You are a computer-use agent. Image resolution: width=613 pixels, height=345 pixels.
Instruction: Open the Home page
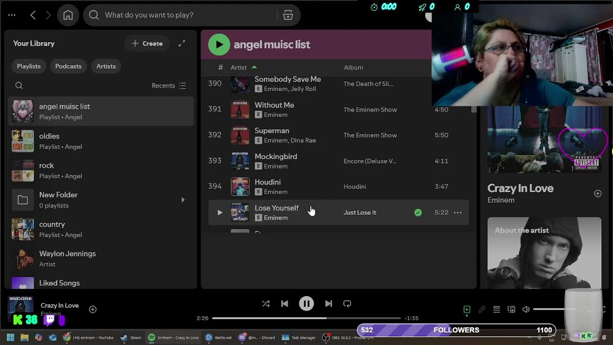click(x=68, y=15)
